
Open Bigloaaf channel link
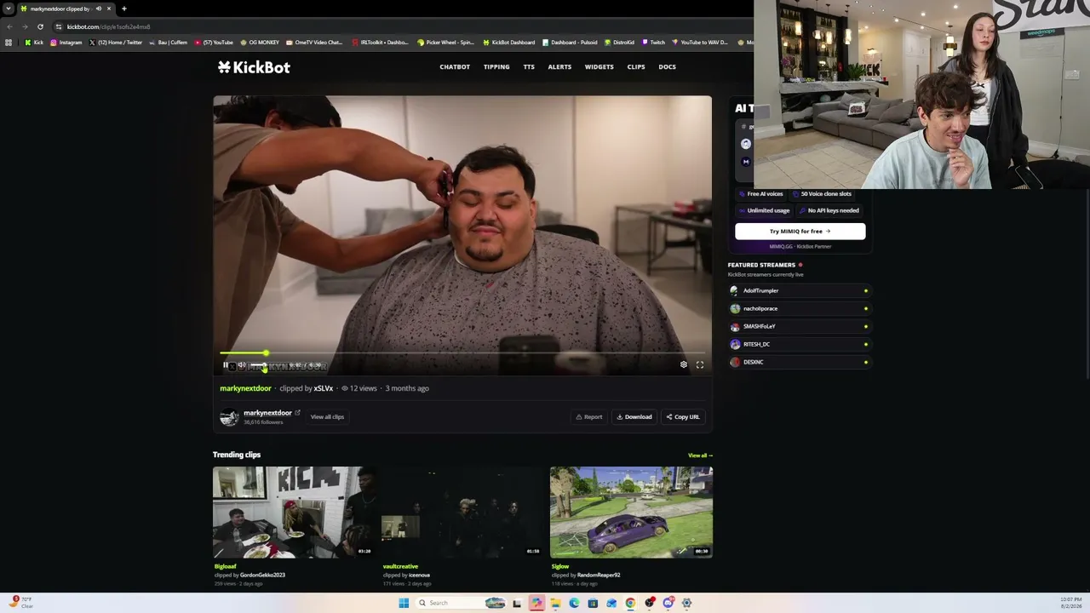click(226, 566)
